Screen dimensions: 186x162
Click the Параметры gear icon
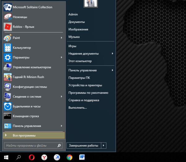tap(8, 58)
